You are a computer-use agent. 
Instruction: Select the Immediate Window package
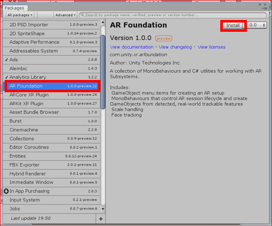click(52, 182)
